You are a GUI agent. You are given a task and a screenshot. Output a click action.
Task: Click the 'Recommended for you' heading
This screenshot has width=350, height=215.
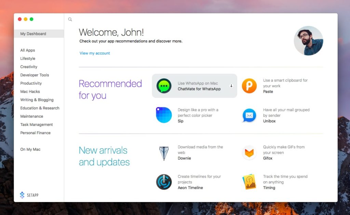tap(110, 89)
